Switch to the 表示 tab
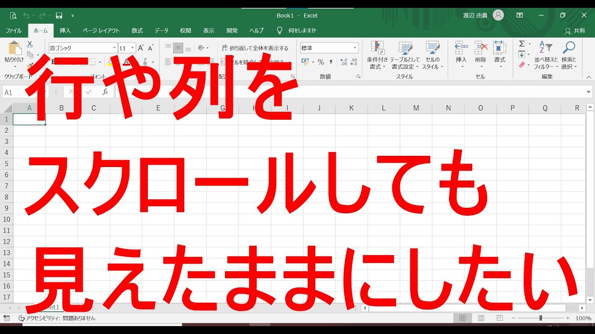This screenshot has height=334, width=595. tap(209, 31)
